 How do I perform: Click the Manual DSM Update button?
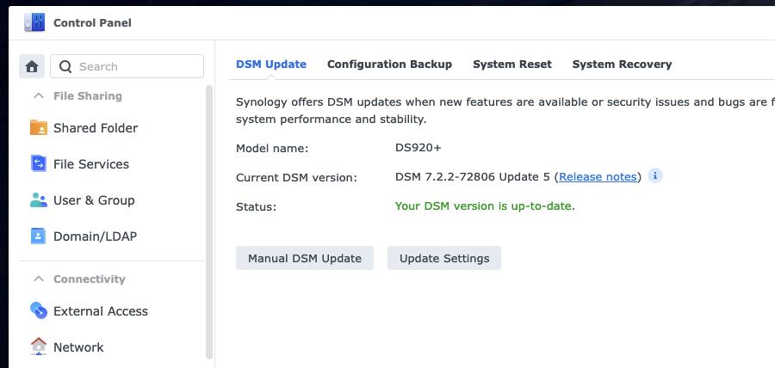click(x=304, y=258)
